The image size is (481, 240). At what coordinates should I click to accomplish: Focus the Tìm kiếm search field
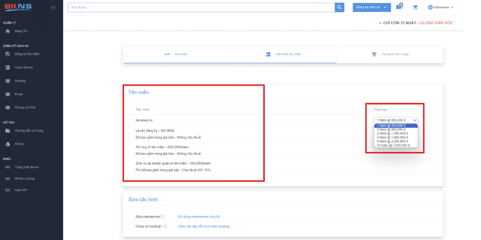[200, 8]
